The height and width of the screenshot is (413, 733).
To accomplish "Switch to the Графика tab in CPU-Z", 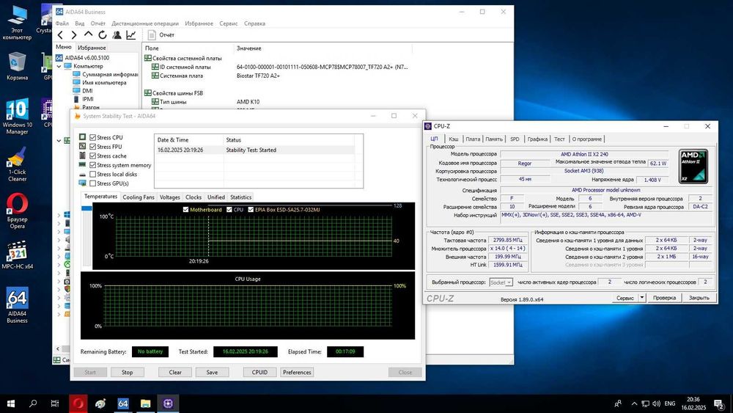I will (537, 139).
